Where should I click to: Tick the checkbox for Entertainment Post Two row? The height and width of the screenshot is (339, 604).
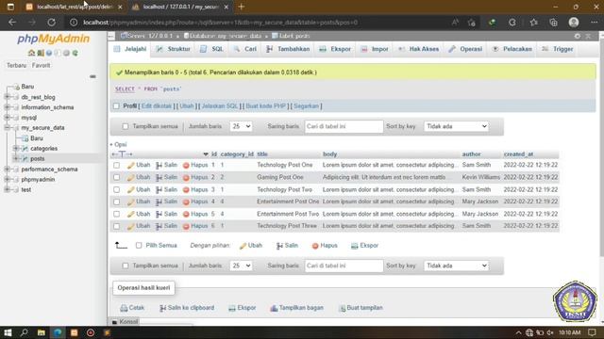click(116, 214)
